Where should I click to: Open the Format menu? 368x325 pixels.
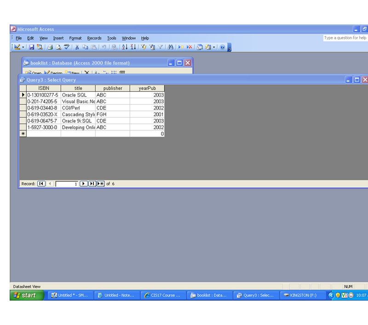point(75,38)
